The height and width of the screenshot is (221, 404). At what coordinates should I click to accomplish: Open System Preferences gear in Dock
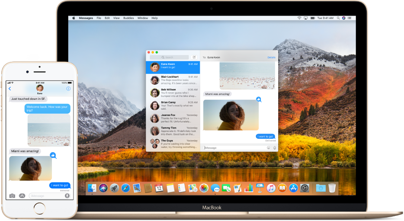(305, 188)
